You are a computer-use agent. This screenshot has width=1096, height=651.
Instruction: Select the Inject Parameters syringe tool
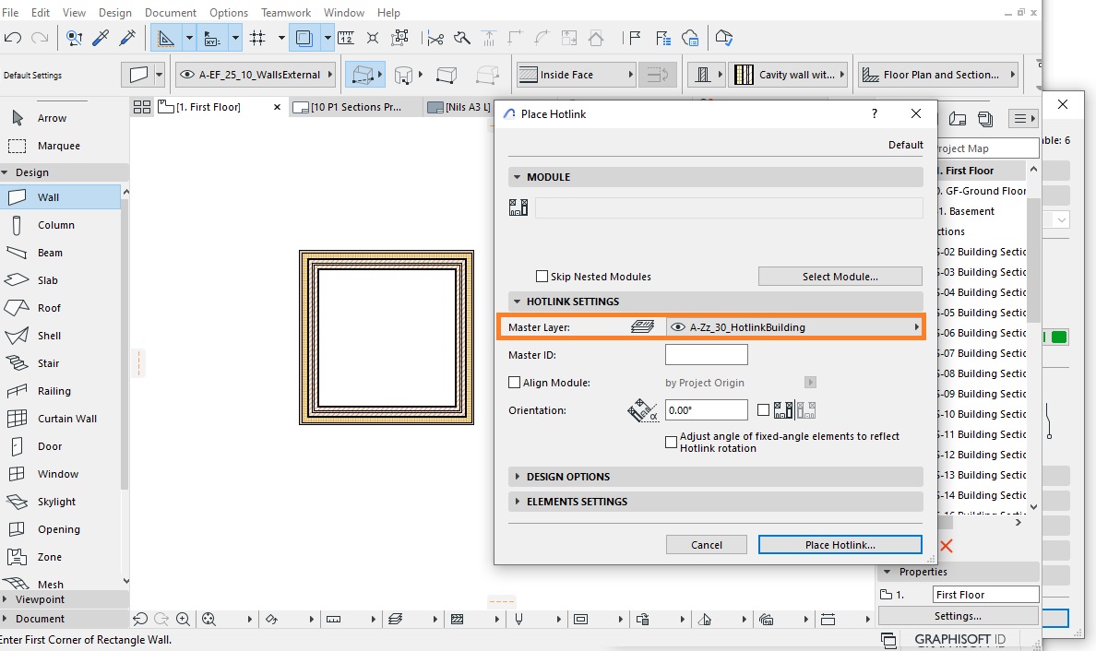127,39
